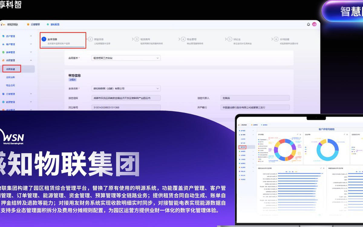Expand the 资产管理 sidebar menu chevron
This screenshot has height=227, width=363.
click(x=31, y=36)
